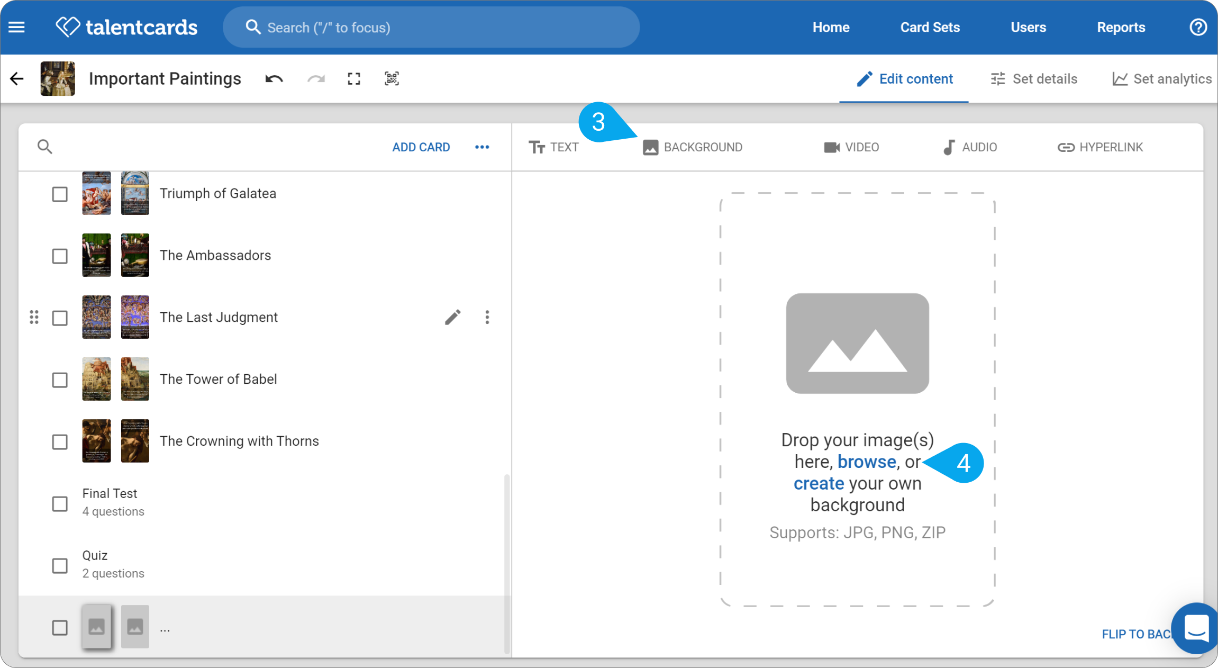The height and width of the screenshot is (668, 1218).
Task: Open the hamburger navigation menu
Action: [x=16, y=27]
